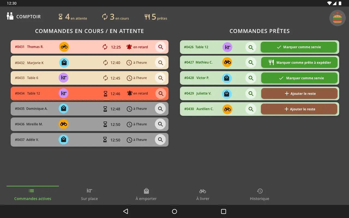This screenshot has height=218, width=349.
Task: Click magnifier on order #0437 Adèle V.
Action: point(160,140)
